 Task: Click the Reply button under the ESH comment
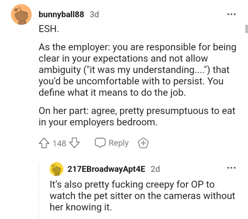pyautogui.click(x=118, y=143)
